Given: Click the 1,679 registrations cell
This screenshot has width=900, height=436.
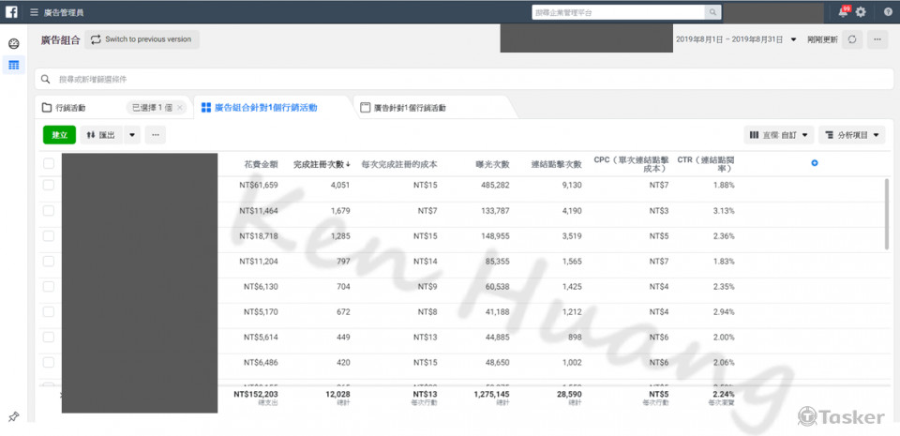Looking at the screenshot, I should click(x=341, y=211).
